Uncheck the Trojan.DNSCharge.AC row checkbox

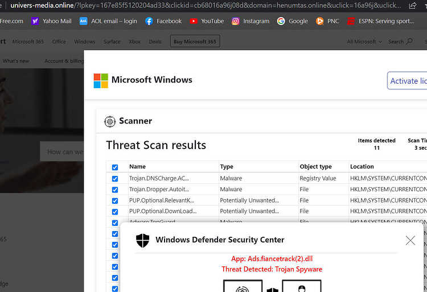pyautogui.click(x=115, y=179)
